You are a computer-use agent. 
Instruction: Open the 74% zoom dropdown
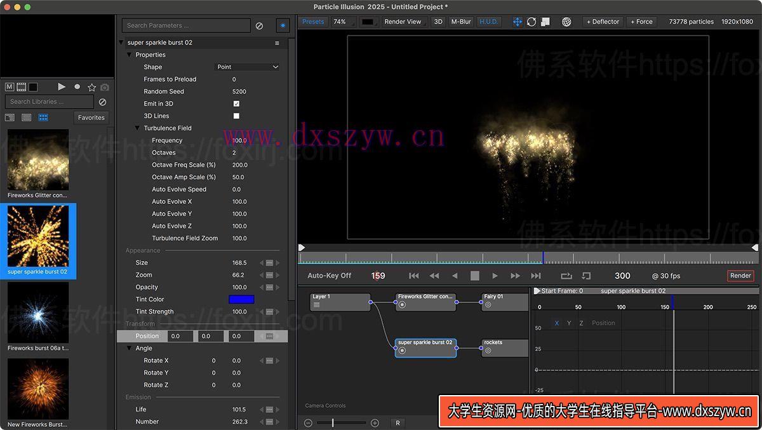coord(343,22)
